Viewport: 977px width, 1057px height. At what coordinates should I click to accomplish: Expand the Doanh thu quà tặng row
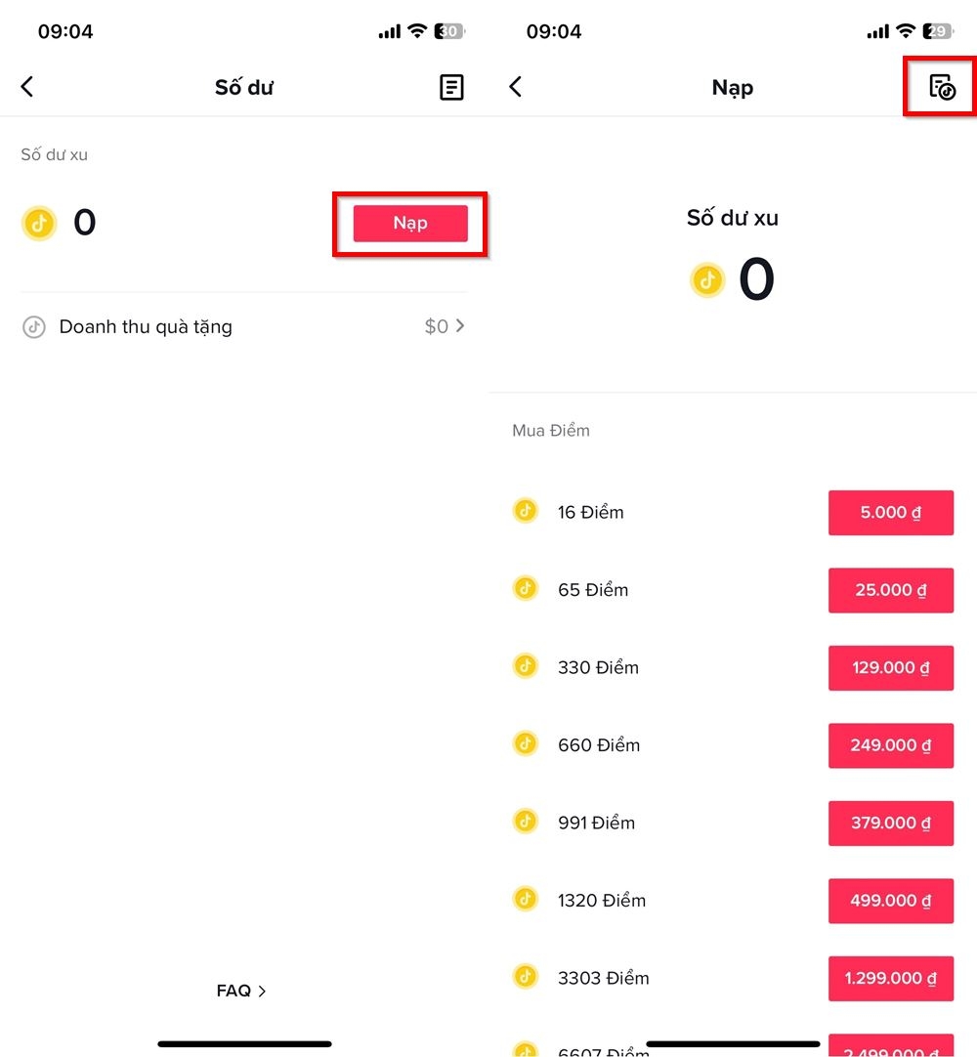(x=244, y=326)
